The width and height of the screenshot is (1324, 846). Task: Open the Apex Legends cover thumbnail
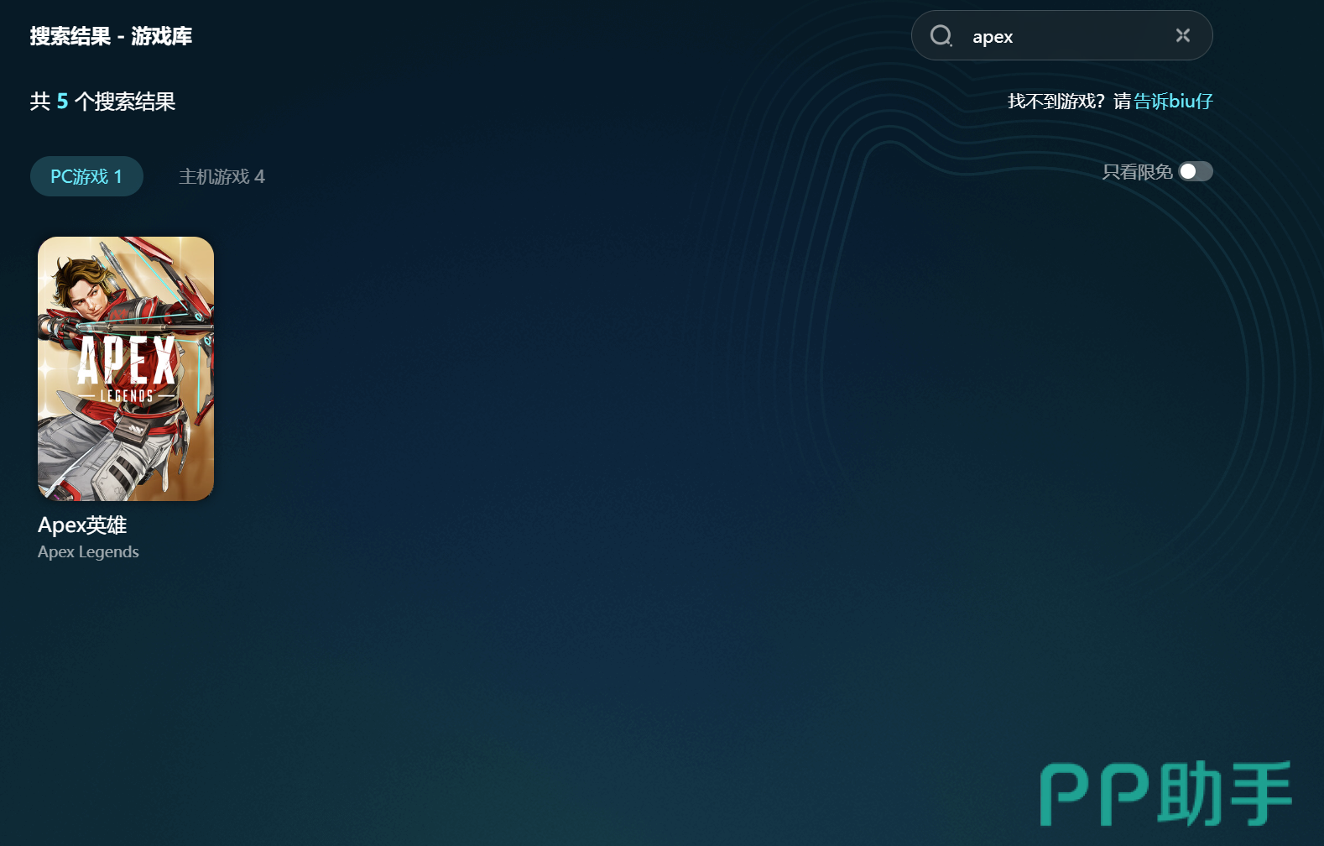click(126, 368)
